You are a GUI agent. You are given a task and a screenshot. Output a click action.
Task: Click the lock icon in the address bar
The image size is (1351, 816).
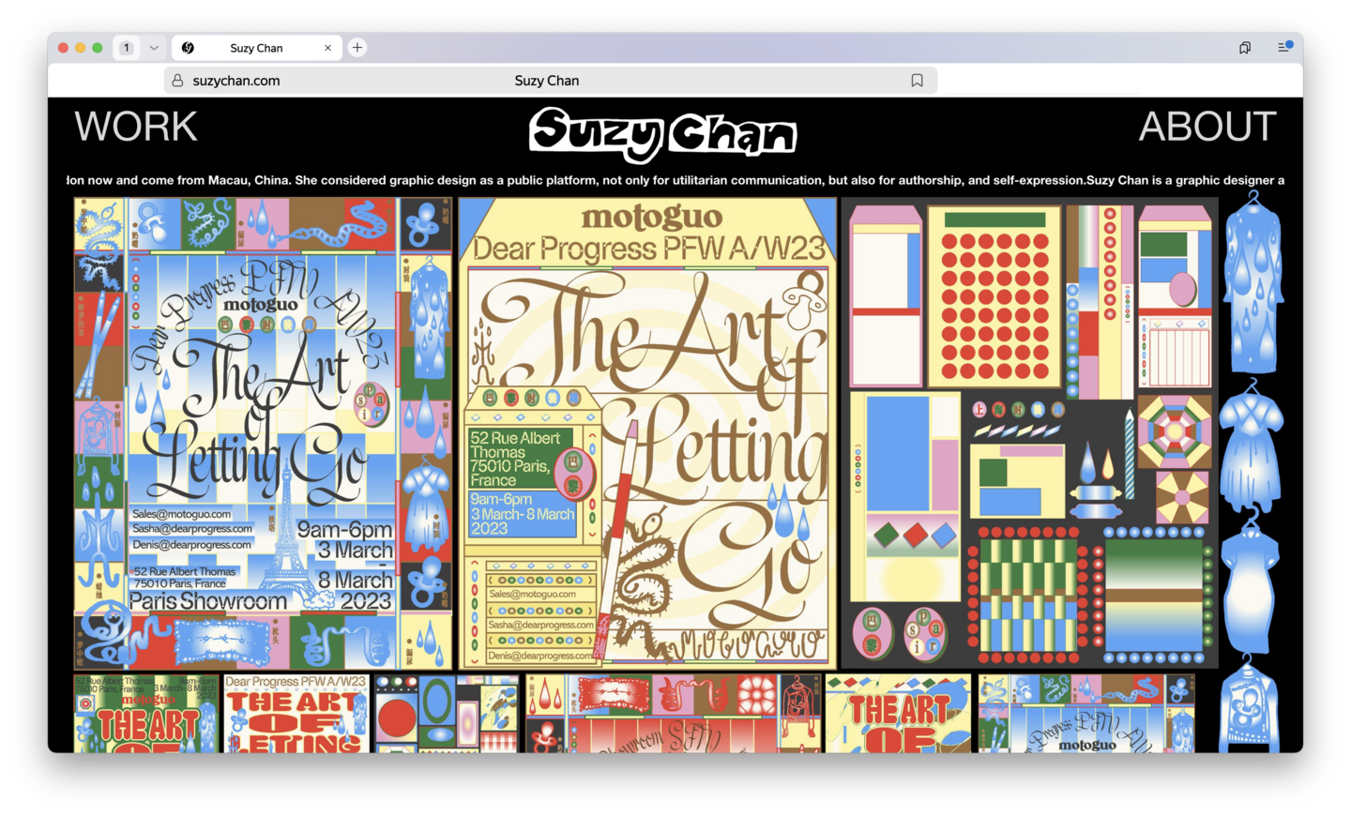click(177, 81)
